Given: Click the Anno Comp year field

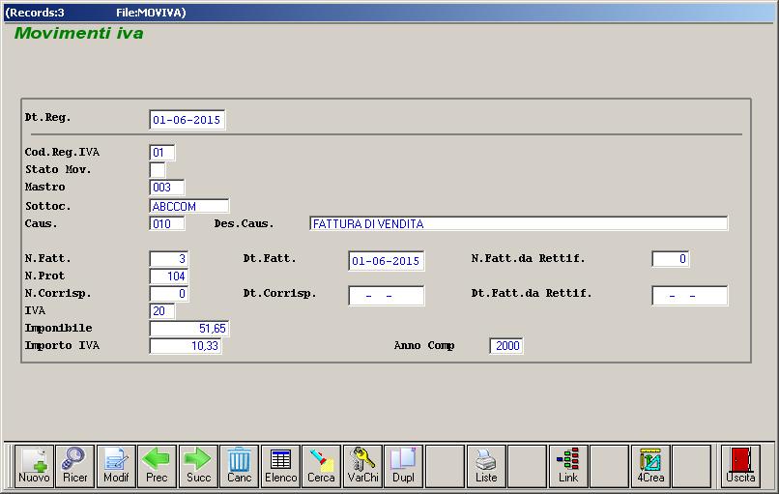Looking at the screenshot, I should (506, 346).
